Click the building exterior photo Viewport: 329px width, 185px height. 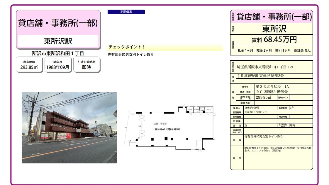pos(69,128)
